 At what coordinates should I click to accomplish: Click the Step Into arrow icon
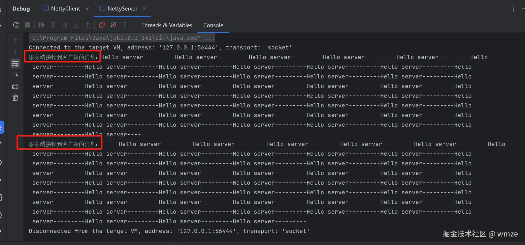point(76,25)
